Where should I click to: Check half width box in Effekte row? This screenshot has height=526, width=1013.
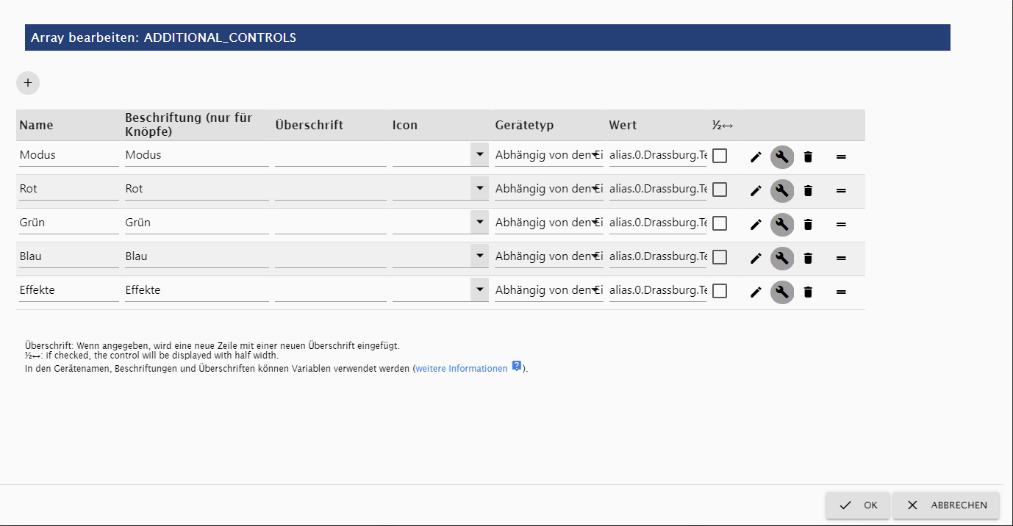click(x=720, y=291)
